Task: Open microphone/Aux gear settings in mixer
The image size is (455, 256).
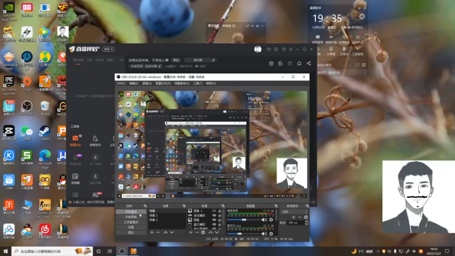Action: click(271, 234)
